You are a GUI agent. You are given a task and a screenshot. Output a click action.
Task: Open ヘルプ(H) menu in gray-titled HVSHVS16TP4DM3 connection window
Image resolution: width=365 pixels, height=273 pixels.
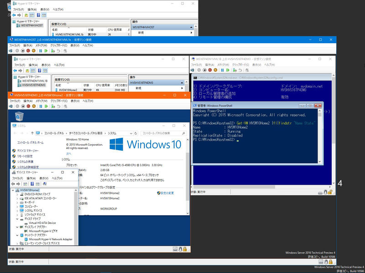coord(270,65)
